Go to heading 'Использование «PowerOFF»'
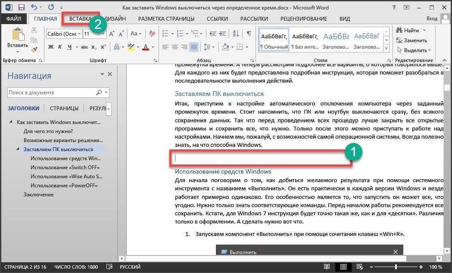Screen dimensions: 452x273 [64, 185]
